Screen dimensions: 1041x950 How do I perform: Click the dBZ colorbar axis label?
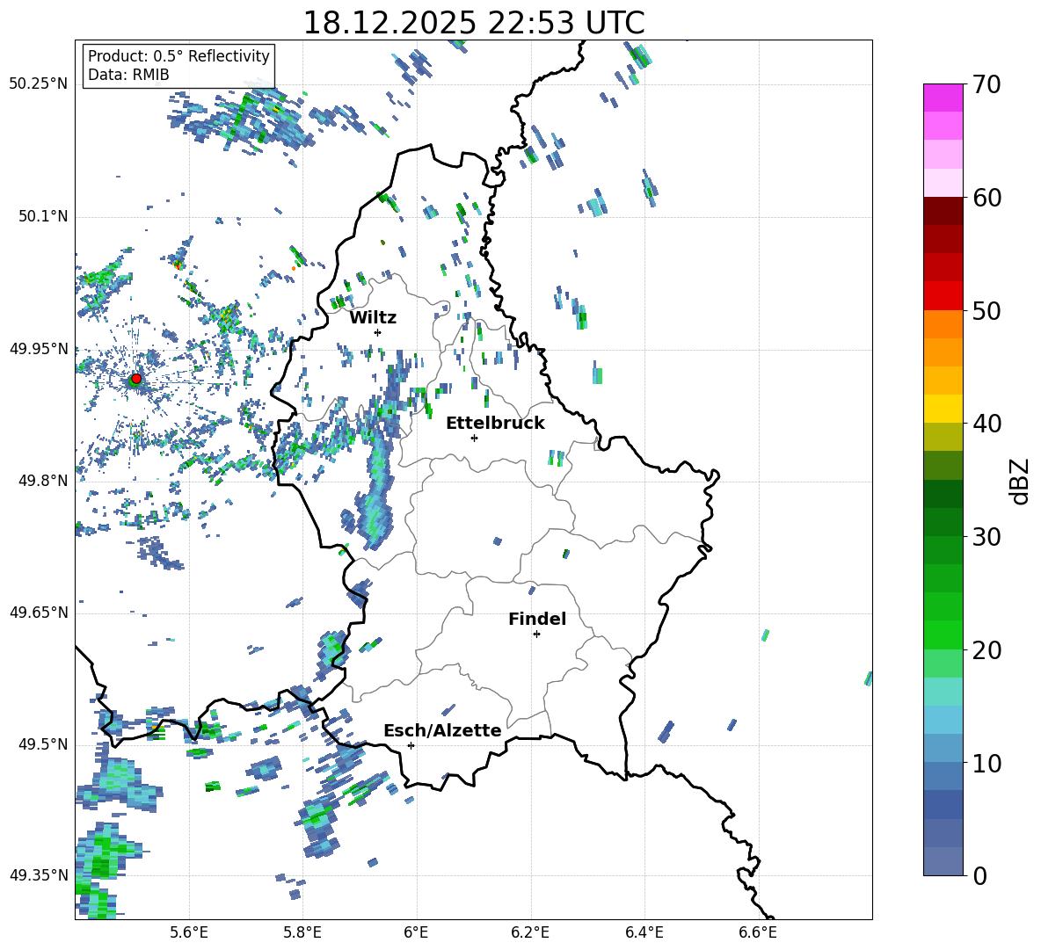[1020, 482]
